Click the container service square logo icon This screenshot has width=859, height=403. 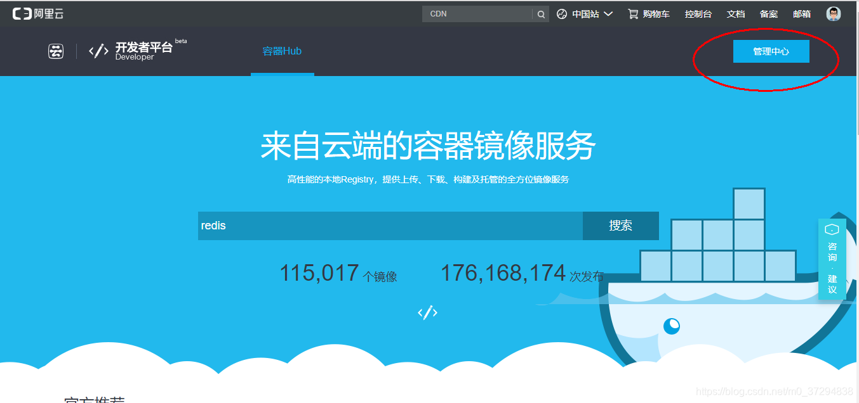click(56, 51)
